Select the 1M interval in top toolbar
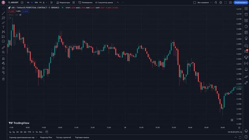 (28, 3)
